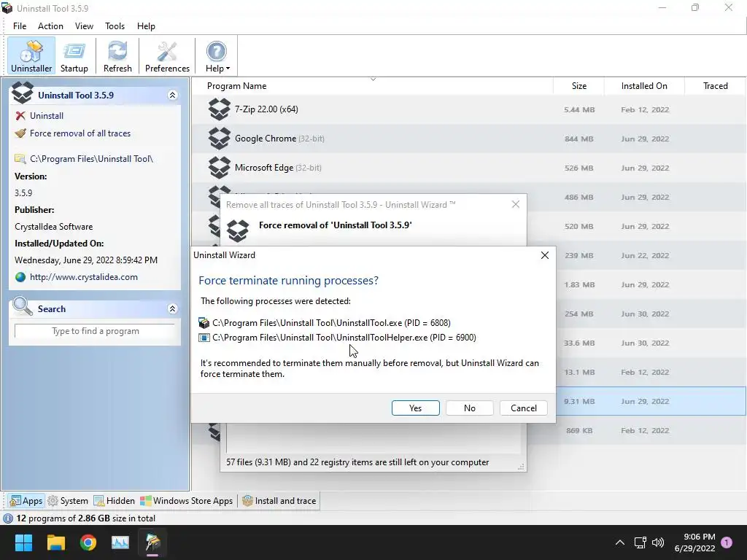Click the 9.31 MB size cell

(x=578, y=402)
